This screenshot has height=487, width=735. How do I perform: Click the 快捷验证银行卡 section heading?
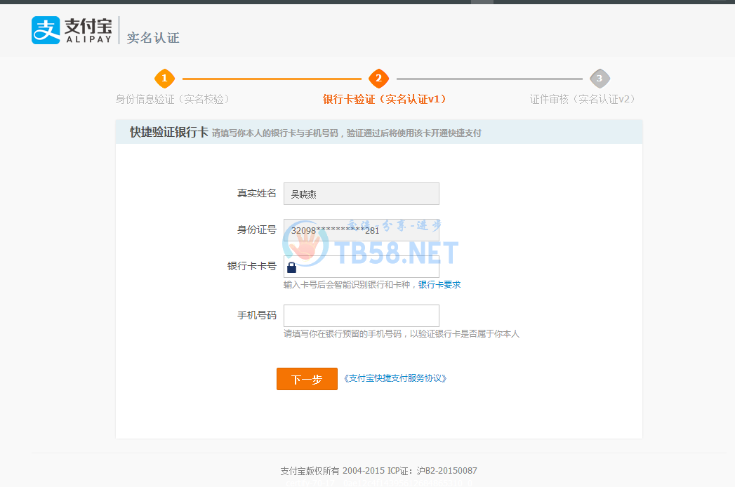[x=168, y=132]
